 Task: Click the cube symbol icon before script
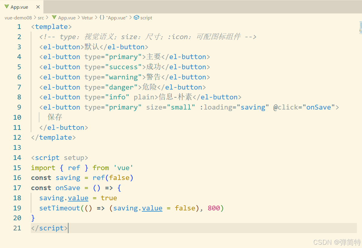click(136, 18)
